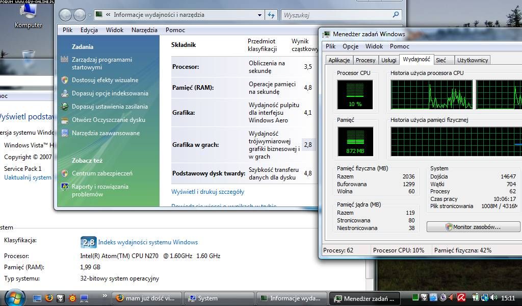
Task: Click round gray gear tray icon
Action: coord(443,297)
